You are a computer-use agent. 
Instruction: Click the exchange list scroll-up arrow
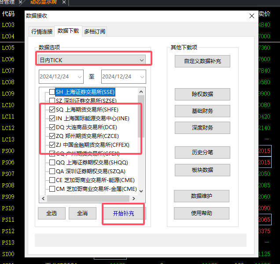click(x=141, y=92)
